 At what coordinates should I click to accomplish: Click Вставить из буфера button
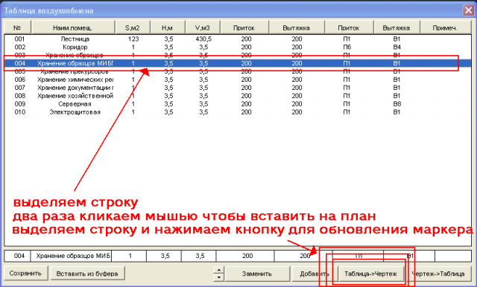coord(87,274)
